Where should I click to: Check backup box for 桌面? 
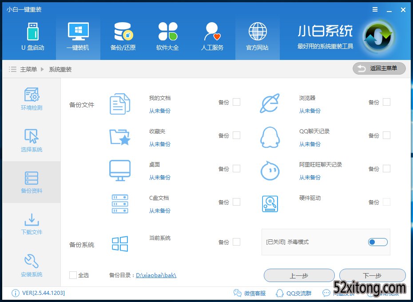tap(237, 169)
